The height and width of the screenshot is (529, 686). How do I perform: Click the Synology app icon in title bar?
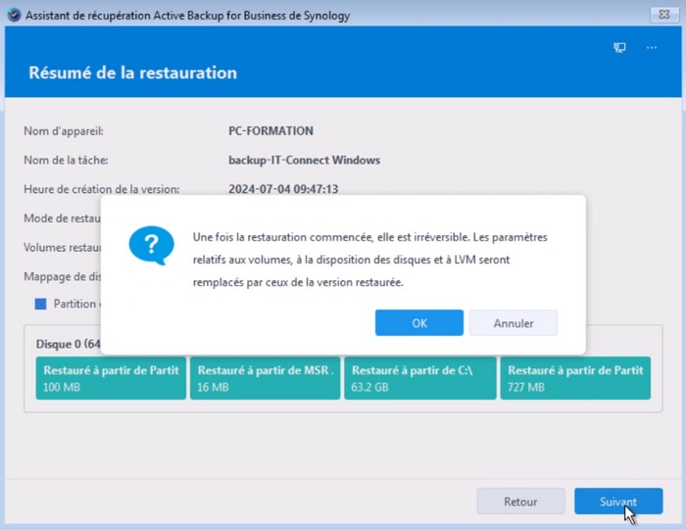click(x=14, y=16)
